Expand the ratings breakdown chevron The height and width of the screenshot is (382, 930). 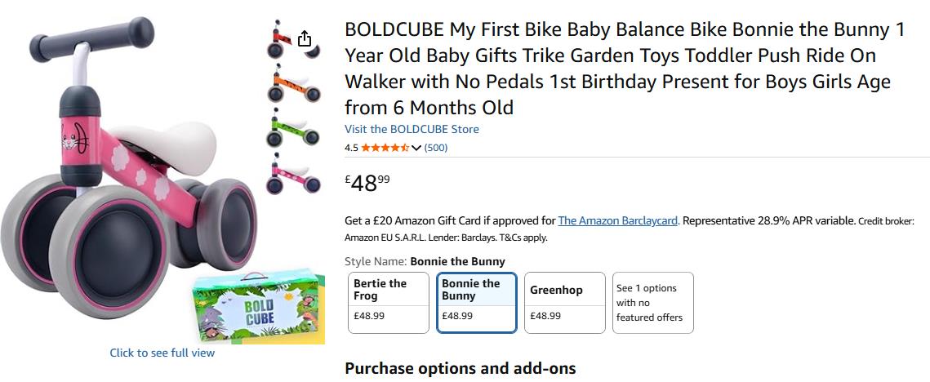point(416,148)
